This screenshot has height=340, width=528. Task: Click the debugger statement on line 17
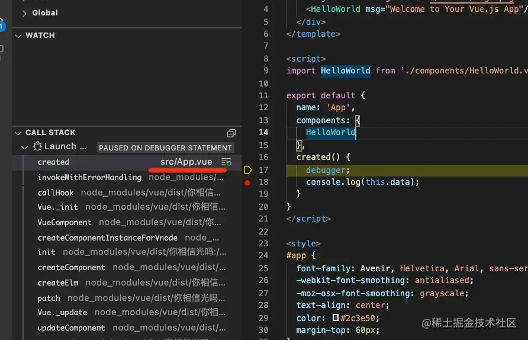327,170
